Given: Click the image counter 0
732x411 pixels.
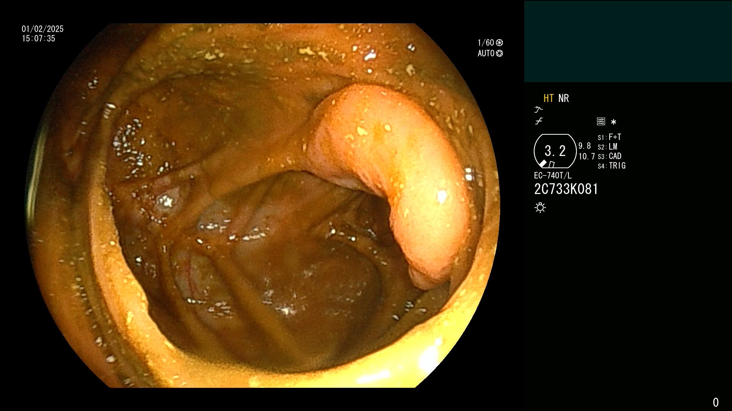Looking at the screenshot, I should (x=716, y=402).
